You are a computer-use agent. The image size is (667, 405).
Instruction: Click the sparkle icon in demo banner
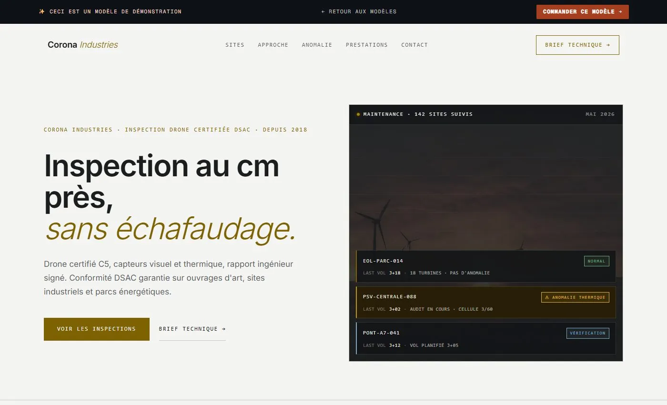[42, 11]
